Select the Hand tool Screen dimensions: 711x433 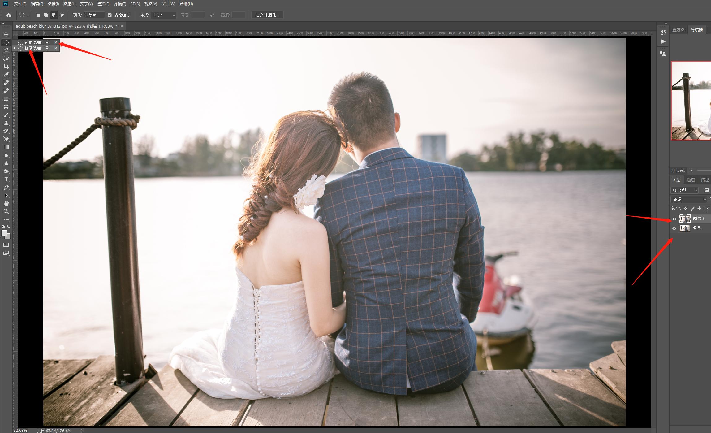click(6, 203)
